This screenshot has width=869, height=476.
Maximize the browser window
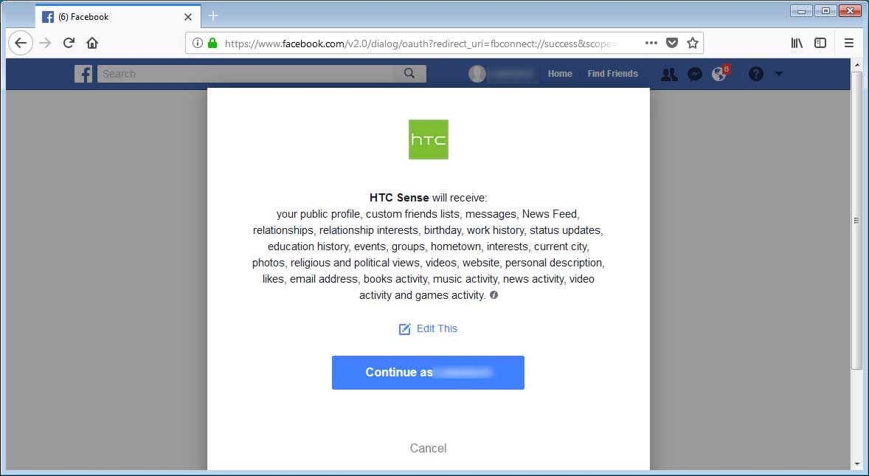825,10
